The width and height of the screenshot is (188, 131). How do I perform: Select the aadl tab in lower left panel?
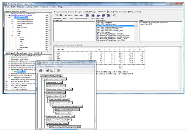pyautogui.click(x=26, y=53)
